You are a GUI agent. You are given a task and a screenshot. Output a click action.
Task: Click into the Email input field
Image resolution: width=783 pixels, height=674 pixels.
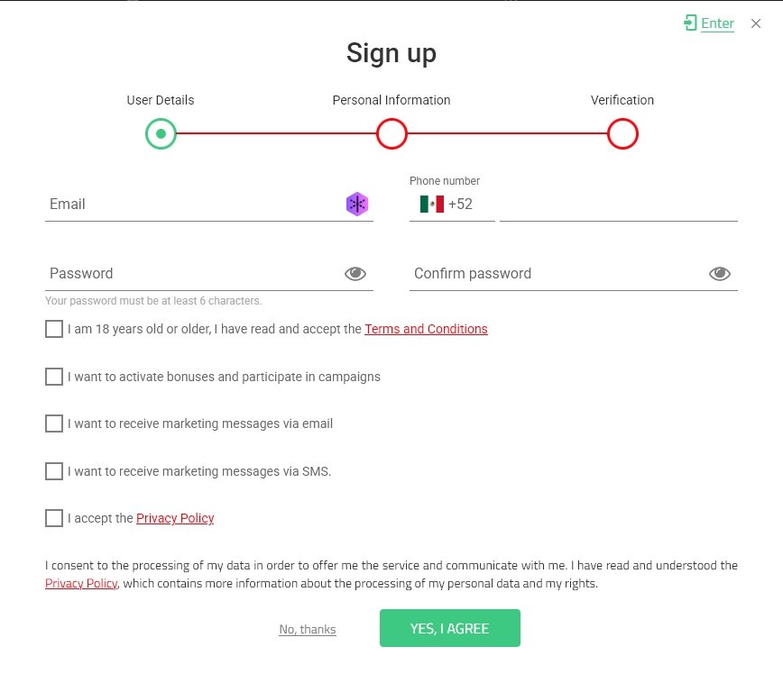194,205
